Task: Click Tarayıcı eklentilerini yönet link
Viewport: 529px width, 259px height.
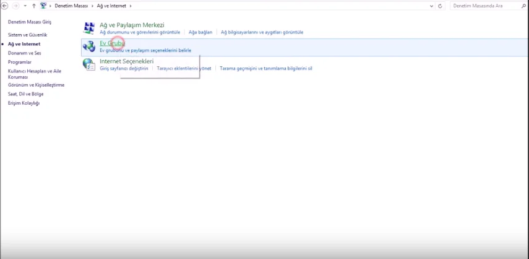Action: (x=184, y=69)
